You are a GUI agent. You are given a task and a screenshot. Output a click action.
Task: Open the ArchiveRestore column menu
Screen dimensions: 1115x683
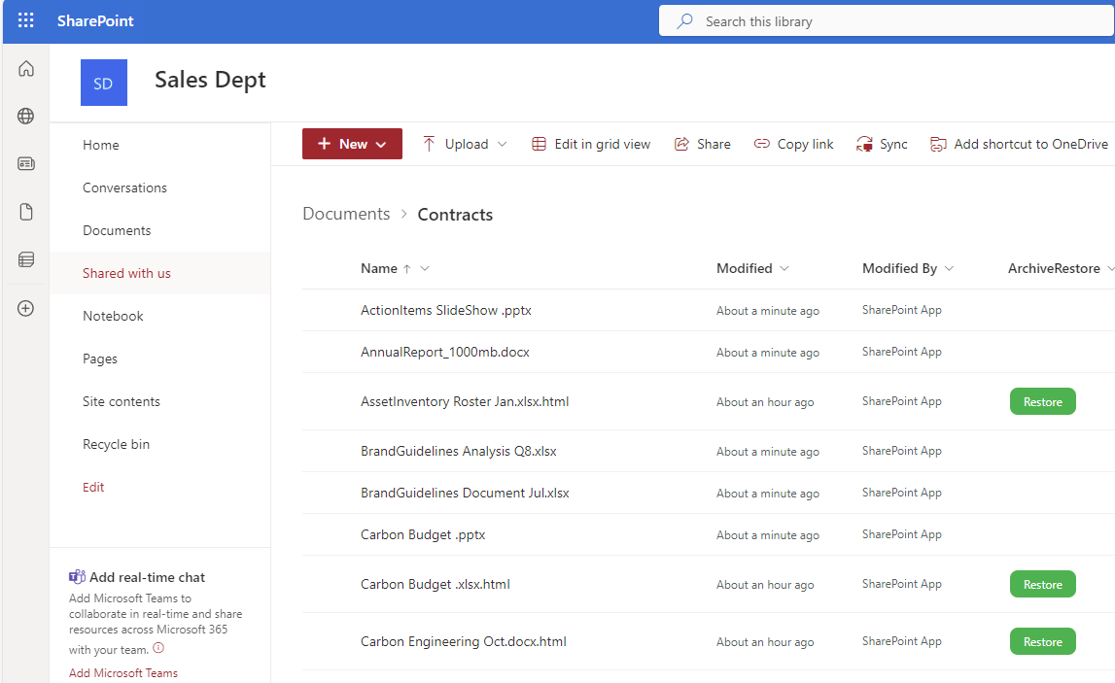click(1111, 269)
